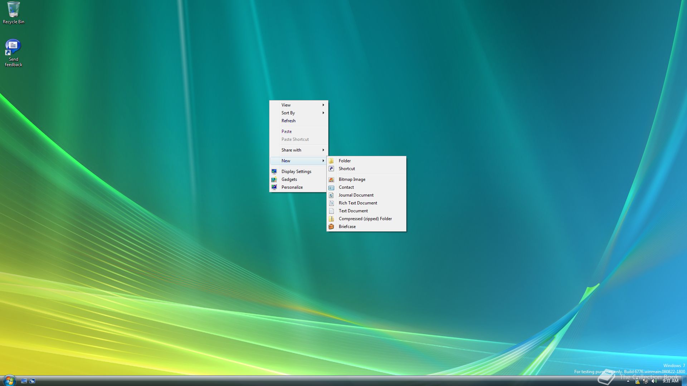Click the tray icon with yellow warning
The image size is (687, 386).
tap(637, 381)
